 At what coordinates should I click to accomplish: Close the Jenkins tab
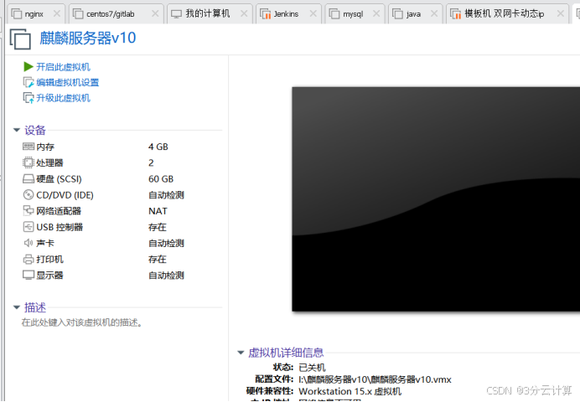[313, 13]
